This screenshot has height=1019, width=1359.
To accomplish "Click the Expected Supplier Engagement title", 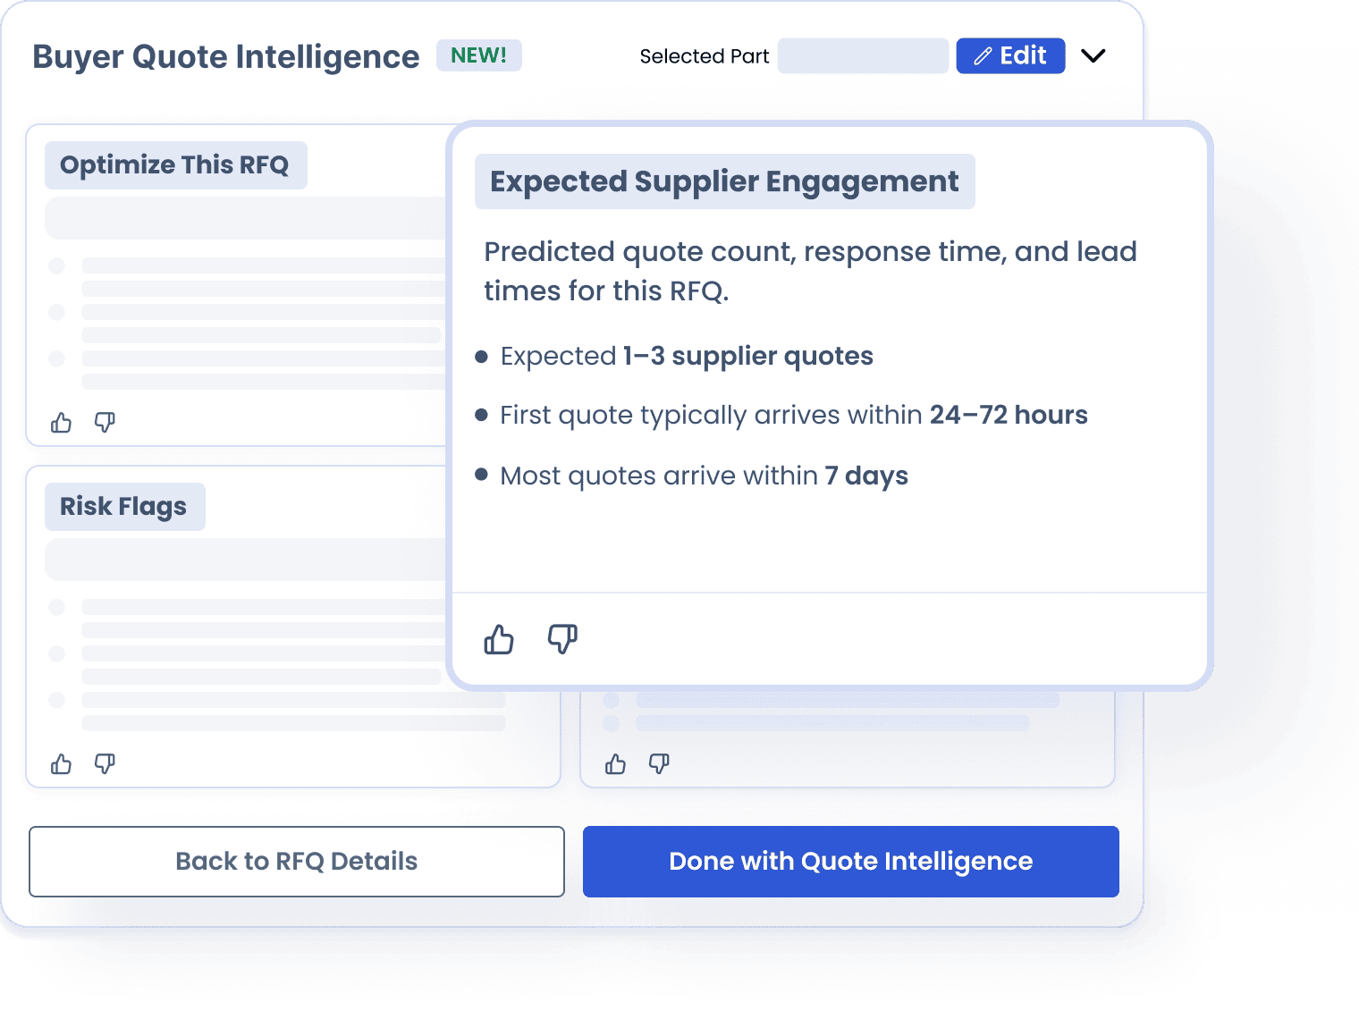I will click(724, 181).
